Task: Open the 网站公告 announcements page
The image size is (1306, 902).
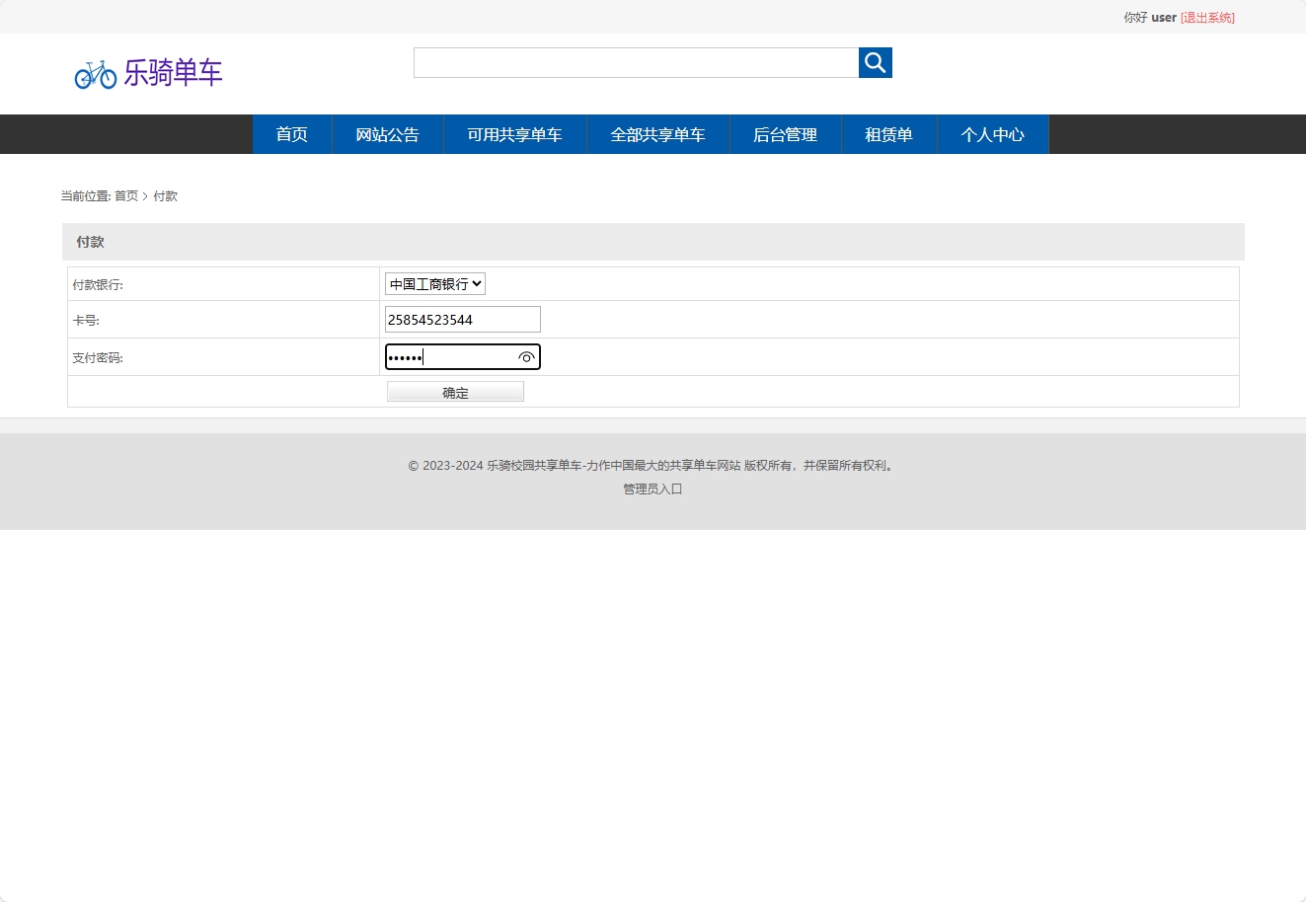Action: 387,134
